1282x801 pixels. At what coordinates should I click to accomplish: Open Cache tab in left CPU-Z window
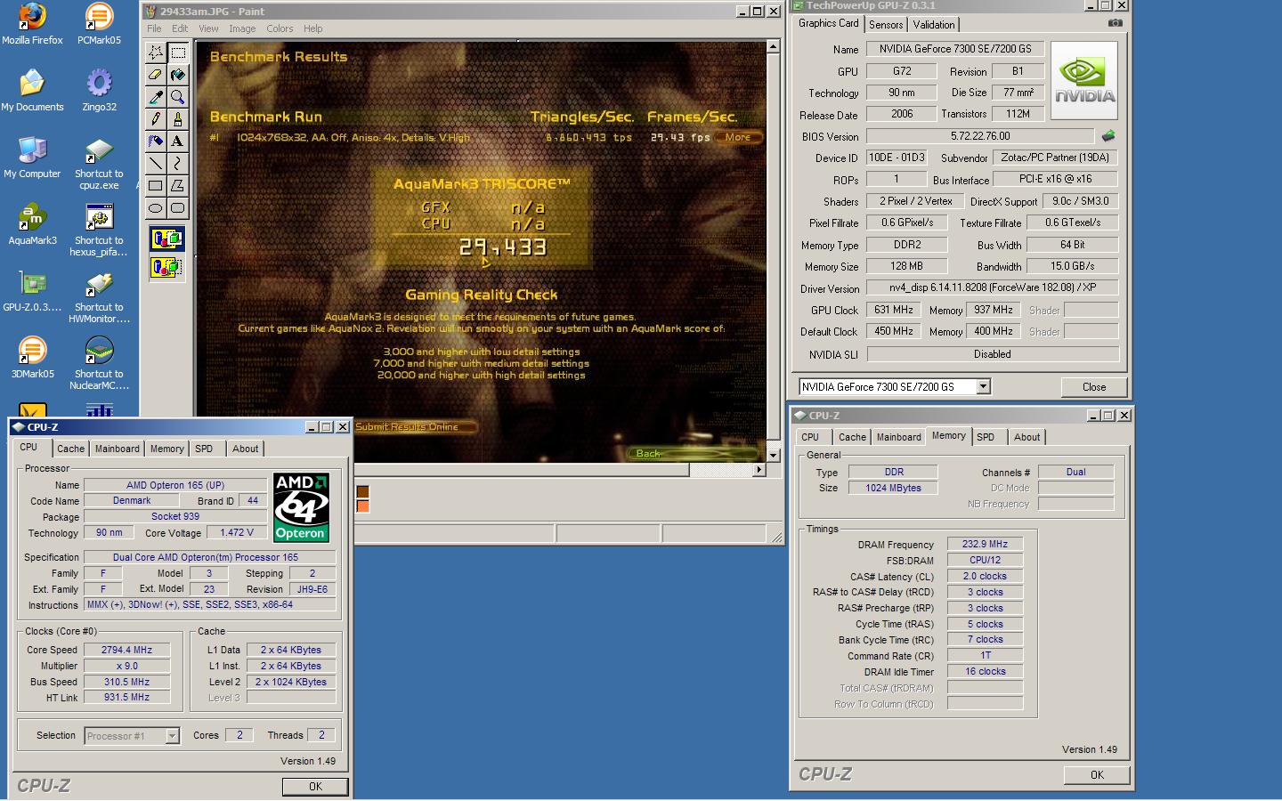pyautogui.click(x=71, y=449)
